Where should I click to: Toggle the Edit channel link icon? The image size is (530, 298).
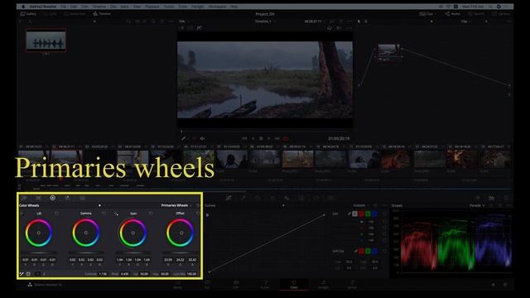(x=349, y=214)
